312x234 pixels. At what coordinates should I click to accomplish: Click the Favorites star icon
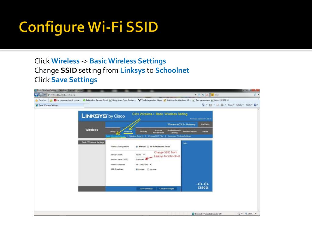(x=37, y=100)
